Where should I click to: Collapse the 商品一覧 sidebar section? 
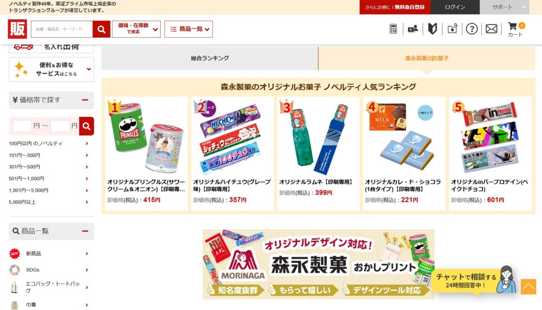coord(85,231)
